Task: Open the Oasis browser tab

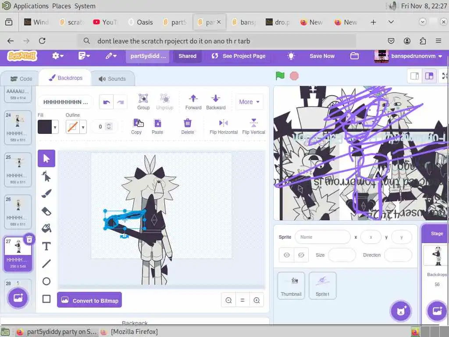Action: coord(141,22)
